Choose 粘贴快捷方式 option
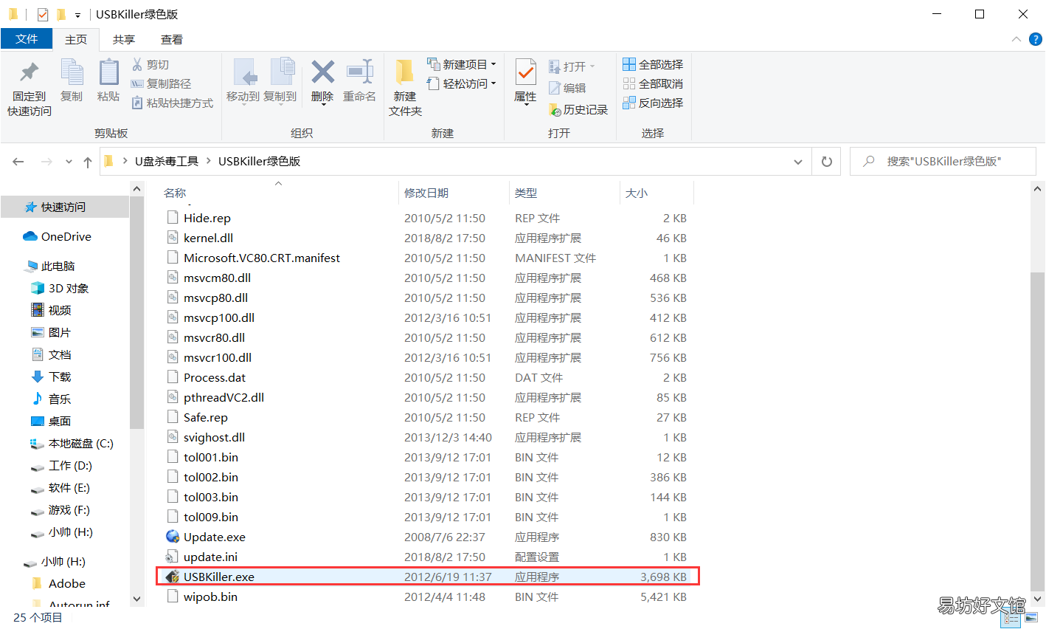Image resolution: width=1046 pixels, height=629 pixels. pos(173,103)
